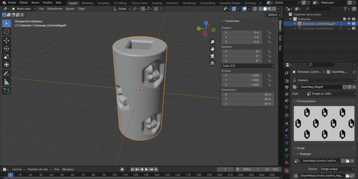This screenshot has width=358, height=179.
Task: Expand Embosser_CylindrePositif in the outliner
Action: click(295, 28)
